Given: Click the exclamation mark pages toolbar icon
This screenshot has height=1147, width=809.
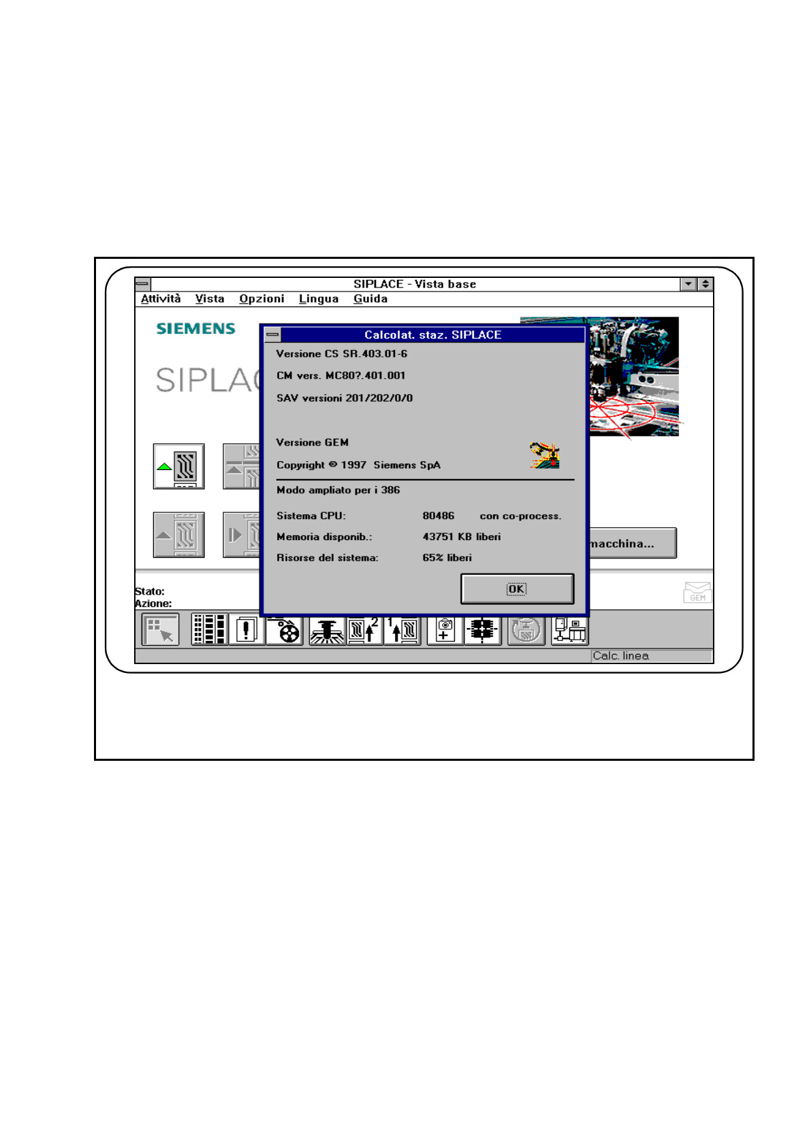Looking at the screenshot, I should (246, 629).
